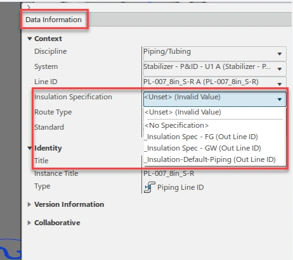Click the Route Type label
This screenshot has width=293, height=260.
pos(53,112)
